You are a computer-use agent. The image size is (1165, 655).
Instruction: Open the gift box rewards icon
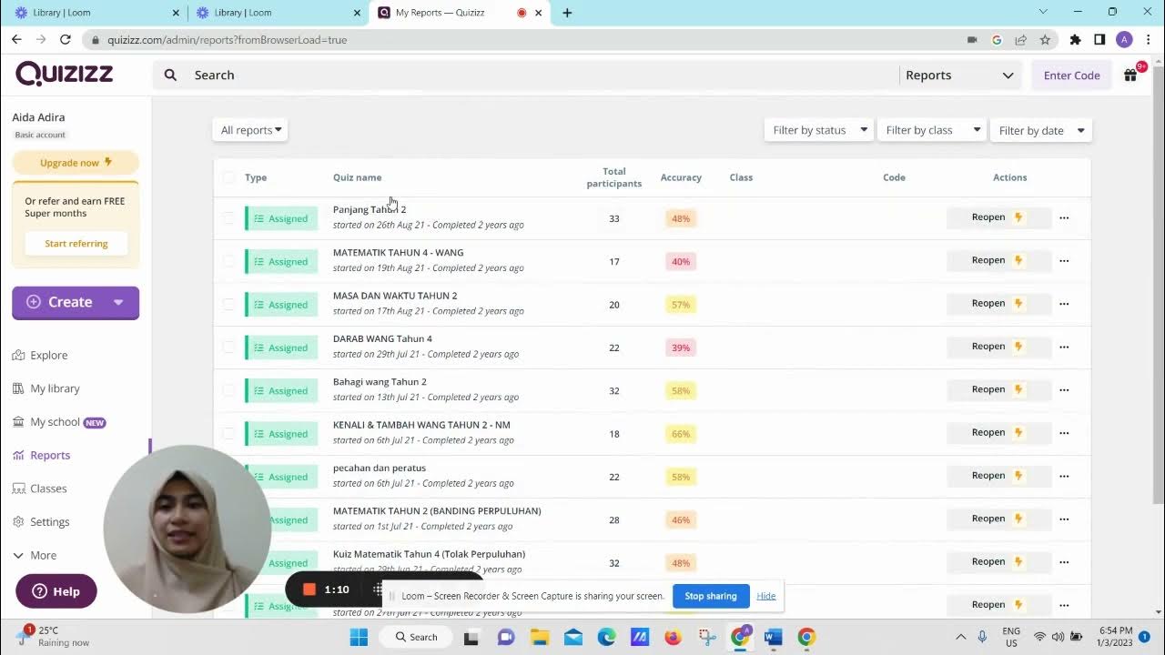(x=1130, y=76)
